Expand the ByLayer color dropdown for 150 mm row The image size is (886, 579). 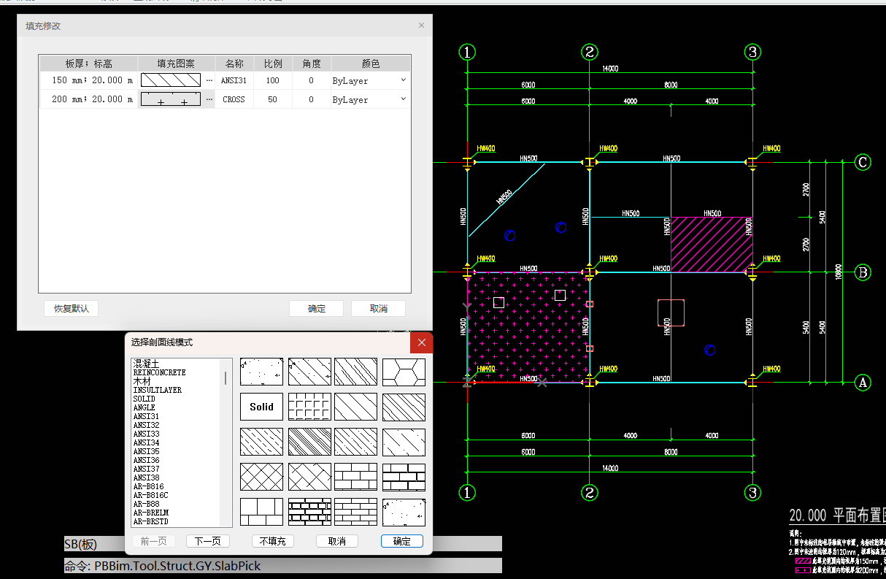pyautogui.click(x=403, y=80)
